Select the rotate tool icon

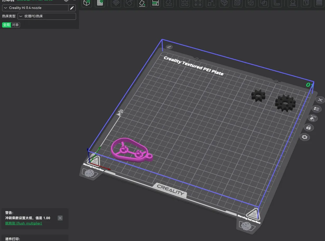coord(129,3)
